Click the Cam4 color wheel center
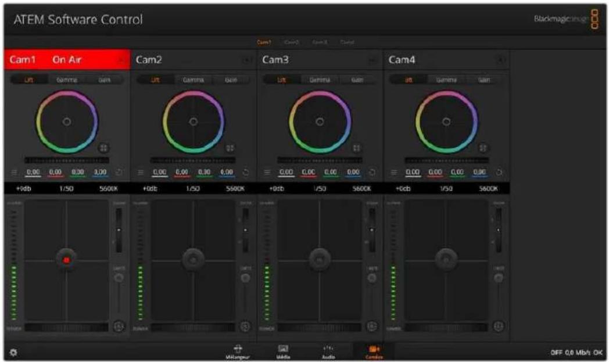The image size is (609, 362). [446, 121]
